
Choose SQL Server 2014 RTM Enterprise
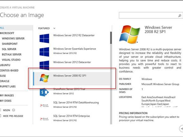(72, 116)
